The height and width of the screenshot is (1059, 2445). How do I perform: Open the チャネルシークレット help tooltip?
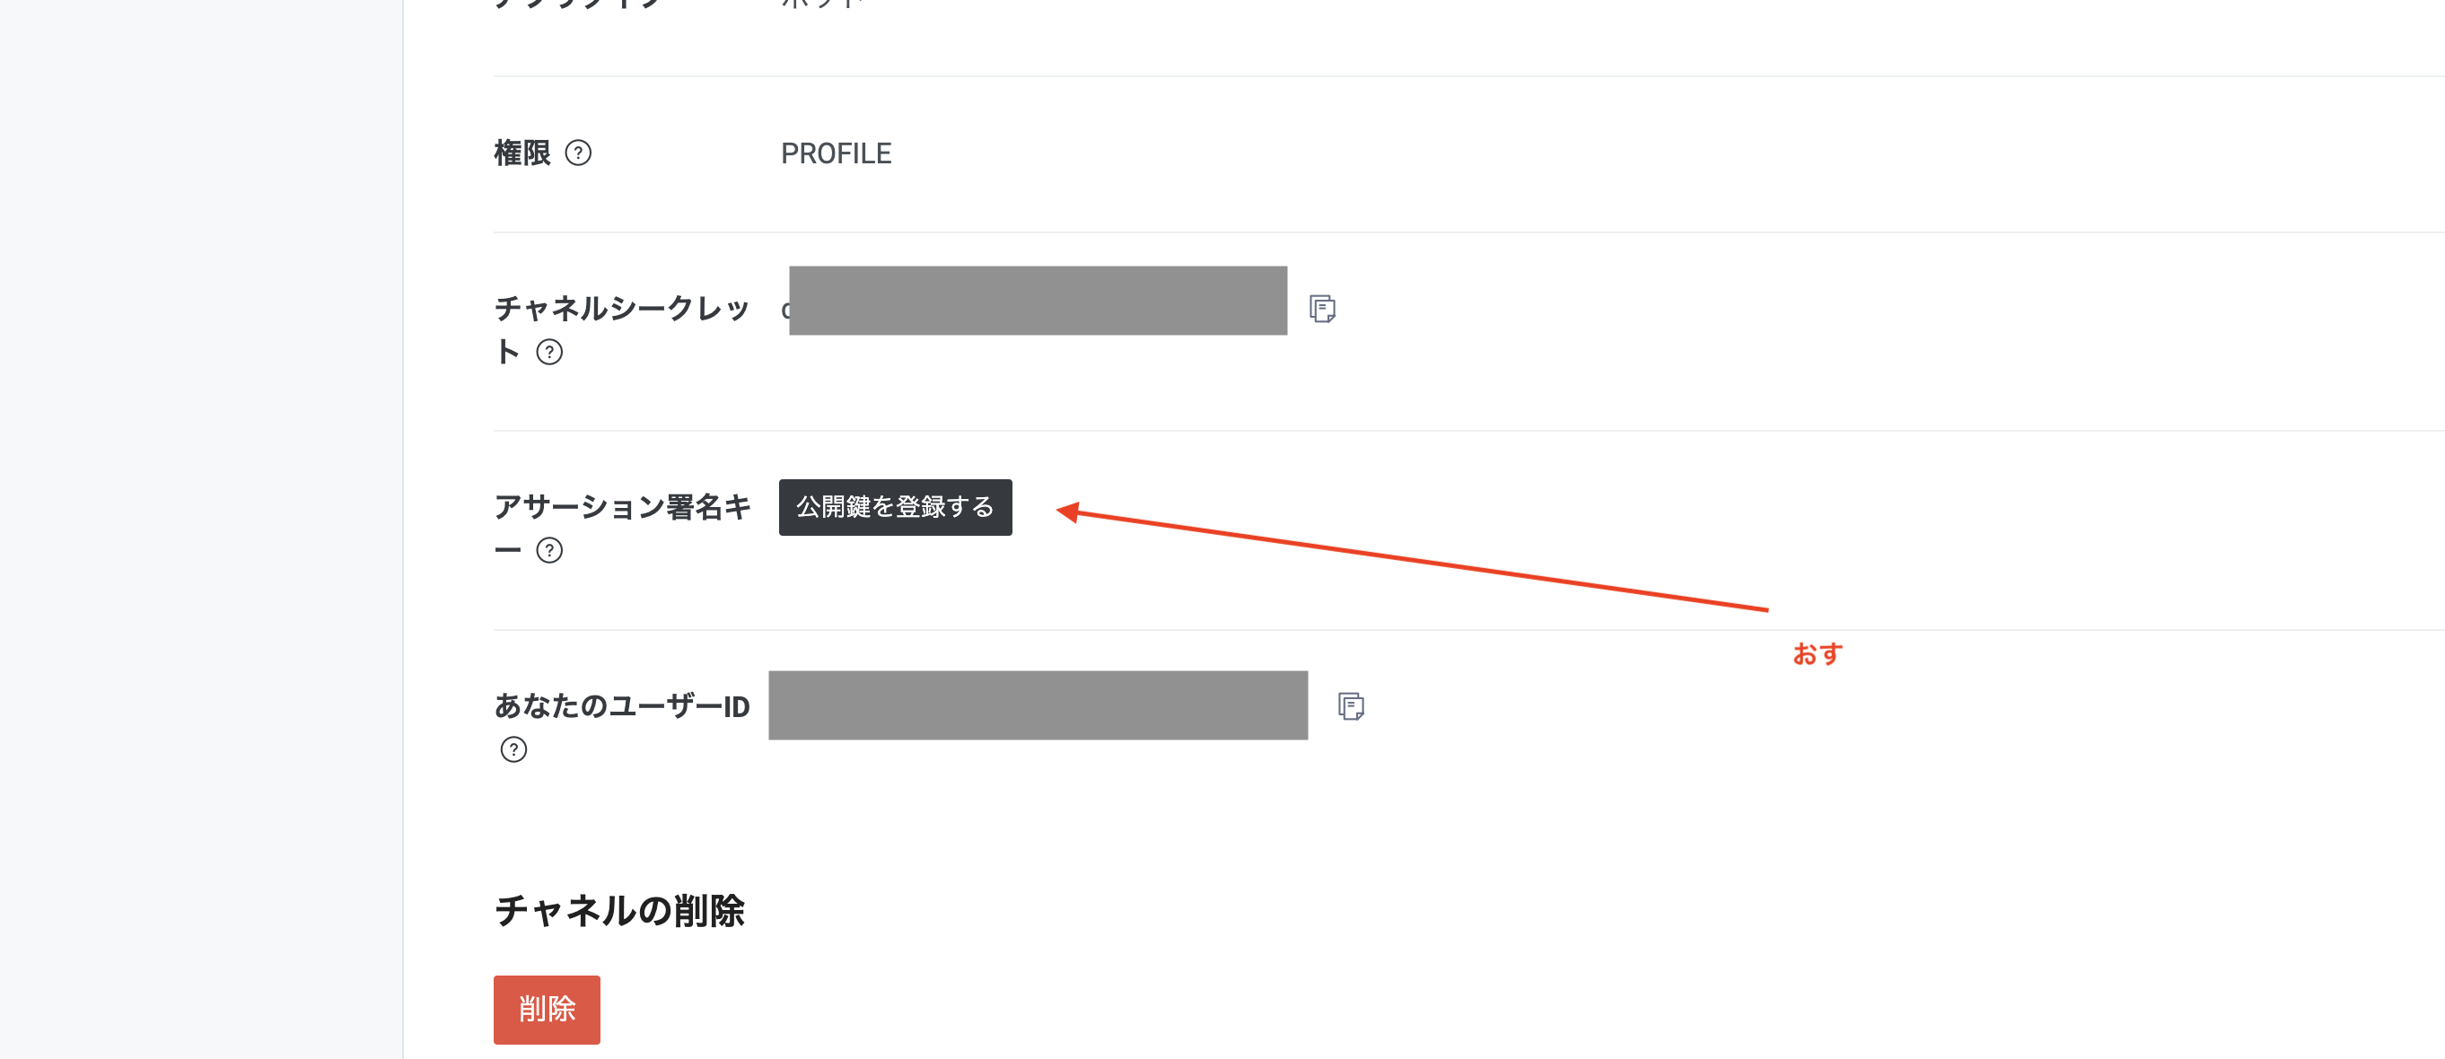tap(550, 354)
